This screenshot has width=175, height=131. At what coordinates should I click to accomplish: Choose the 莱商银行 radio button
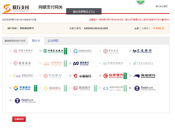70,88
